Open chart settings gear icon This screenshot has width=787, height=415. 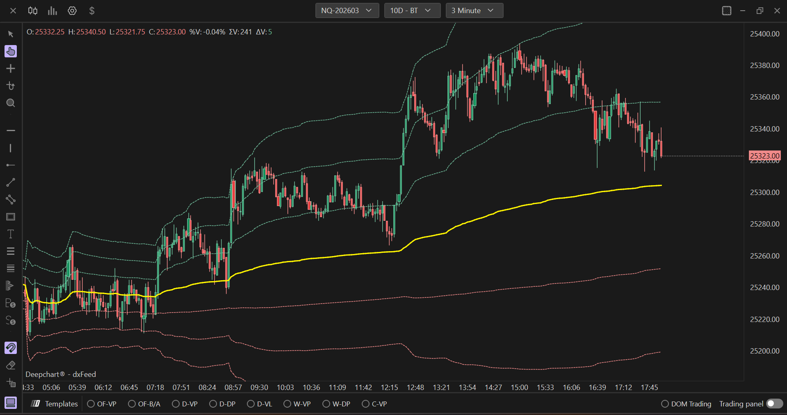(x=72, y=11)
